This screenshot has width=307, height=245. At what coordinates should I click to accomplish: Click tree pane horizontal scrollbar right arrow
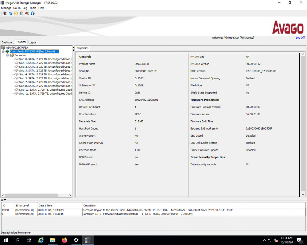click(70, 195)
